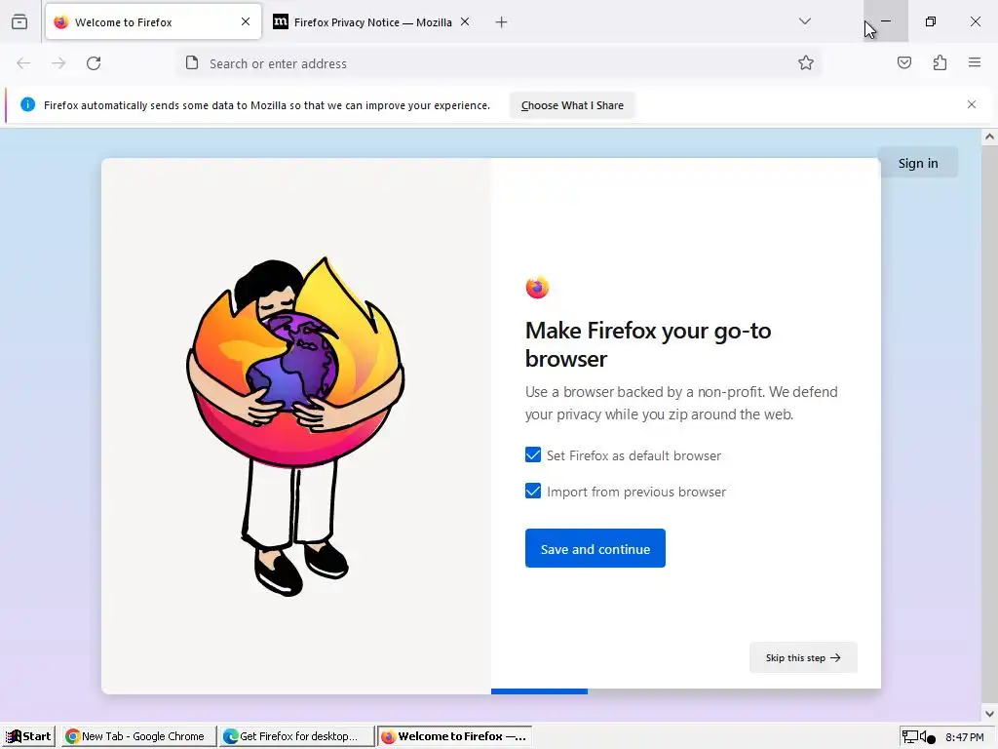Screen dimensions: 998x749
Task: Click the page info icon in address bar
Action: pos(192,63)
